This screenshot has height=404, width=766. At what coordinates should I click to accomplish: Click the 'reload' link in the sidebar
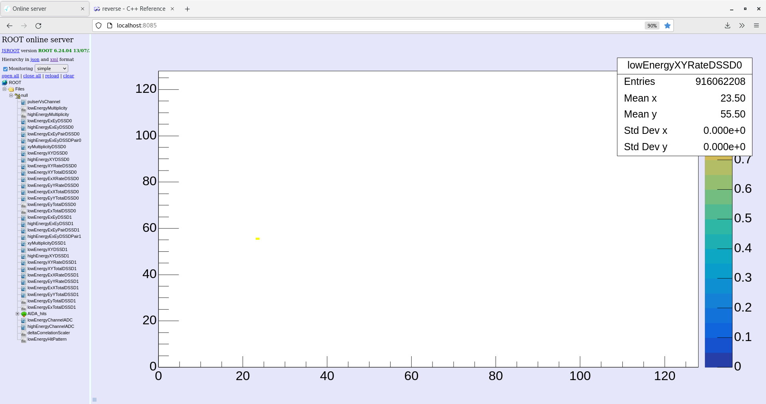[52, 76]
